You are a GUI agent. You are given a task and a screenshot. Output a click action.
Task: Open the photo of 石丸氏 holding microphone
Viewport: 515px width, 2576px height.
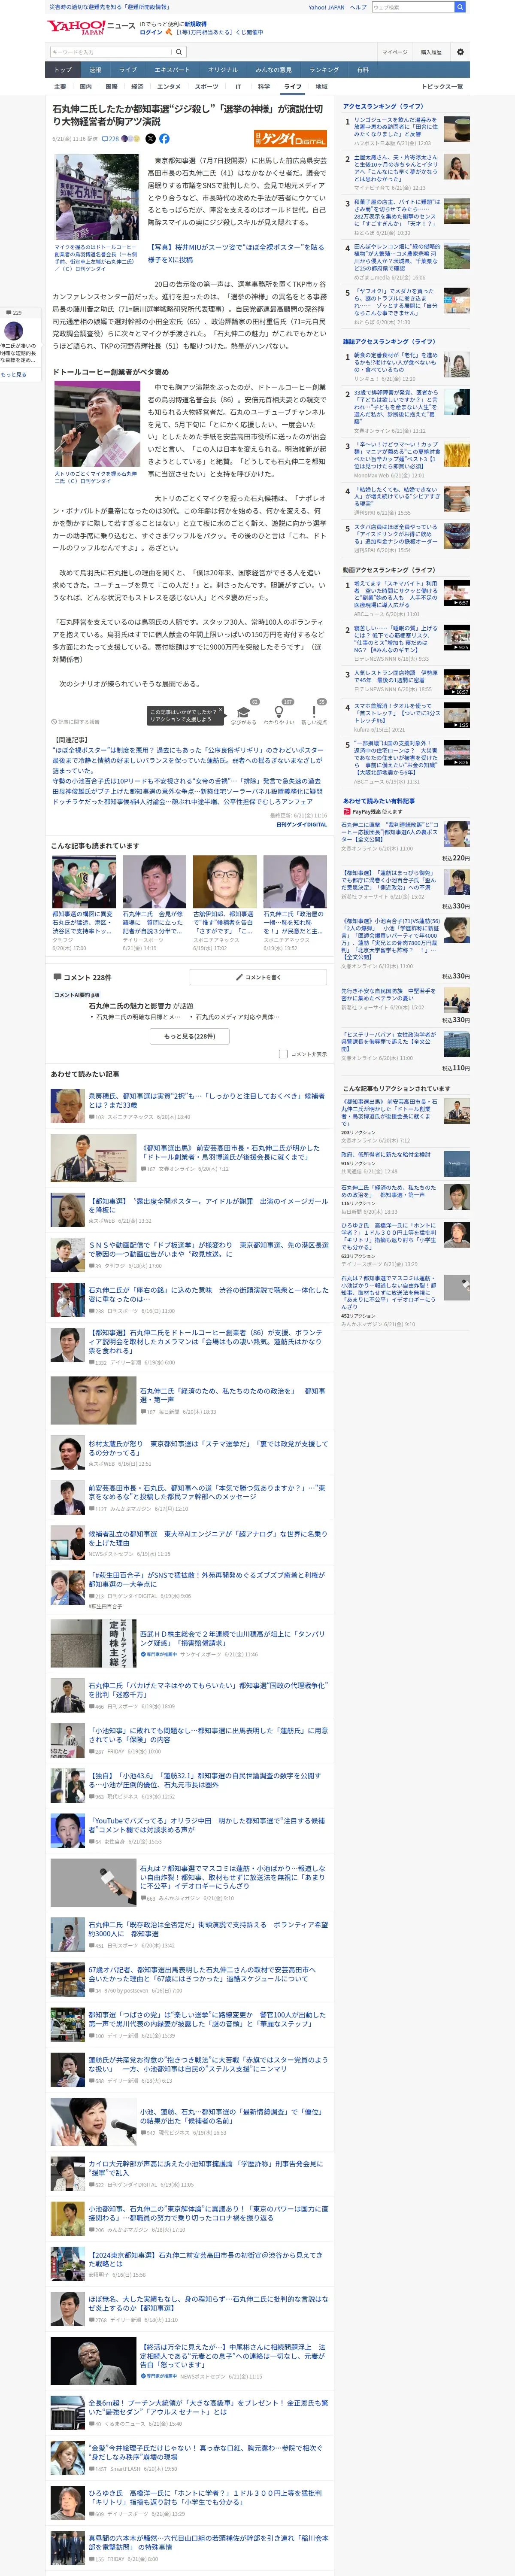97,424
